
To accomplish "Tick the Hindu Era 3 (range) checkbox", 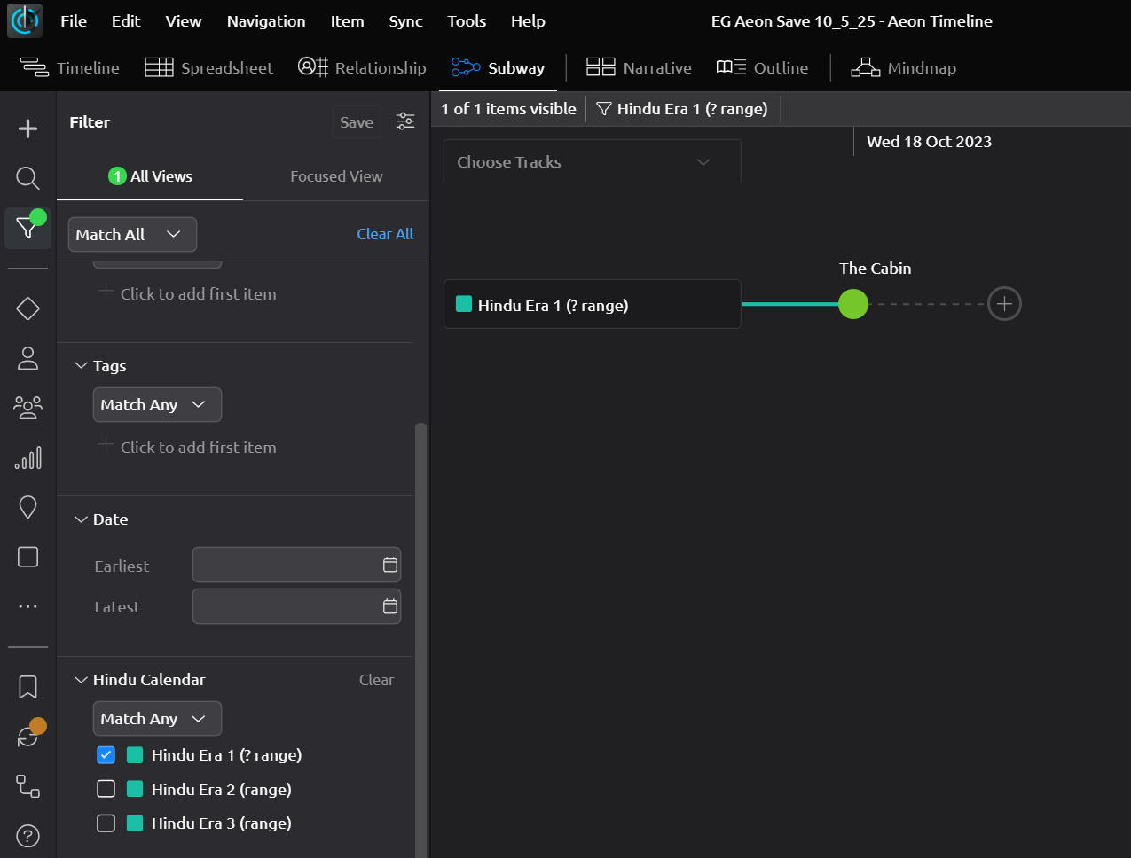I will 106,823.
